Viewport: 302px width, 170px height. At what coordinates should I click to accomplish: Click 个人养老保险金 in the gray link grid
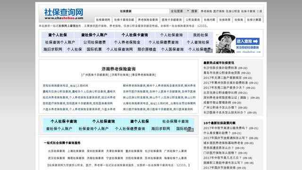pos(127,42)
